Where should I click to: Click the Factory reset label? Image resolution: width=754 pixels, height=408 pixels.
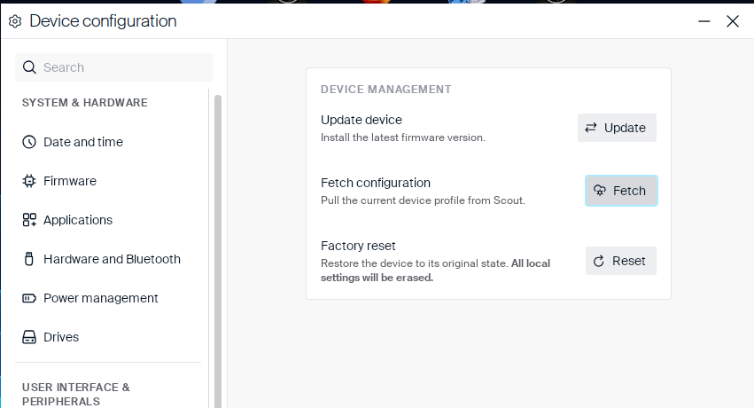[358, 246]
